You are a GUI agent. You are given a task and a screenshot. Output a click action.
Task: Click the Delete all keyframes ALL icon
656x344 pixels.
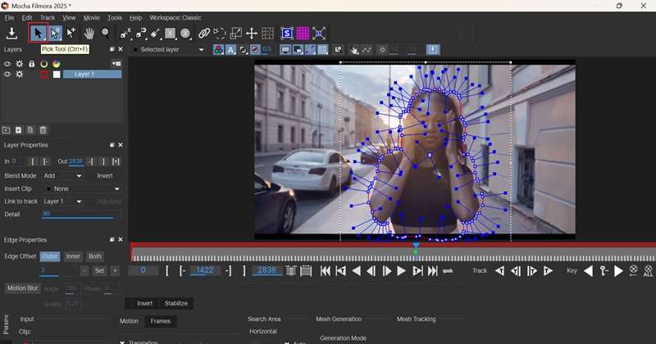click(648, 271)
